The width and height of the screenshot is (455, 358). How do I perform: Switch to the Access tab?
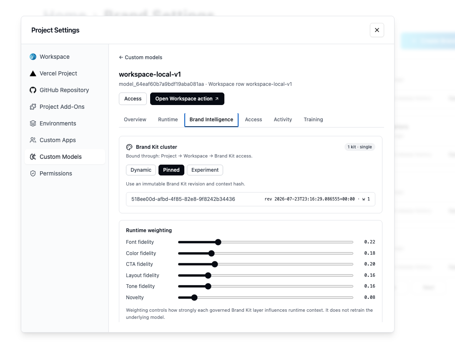(253, 120)
